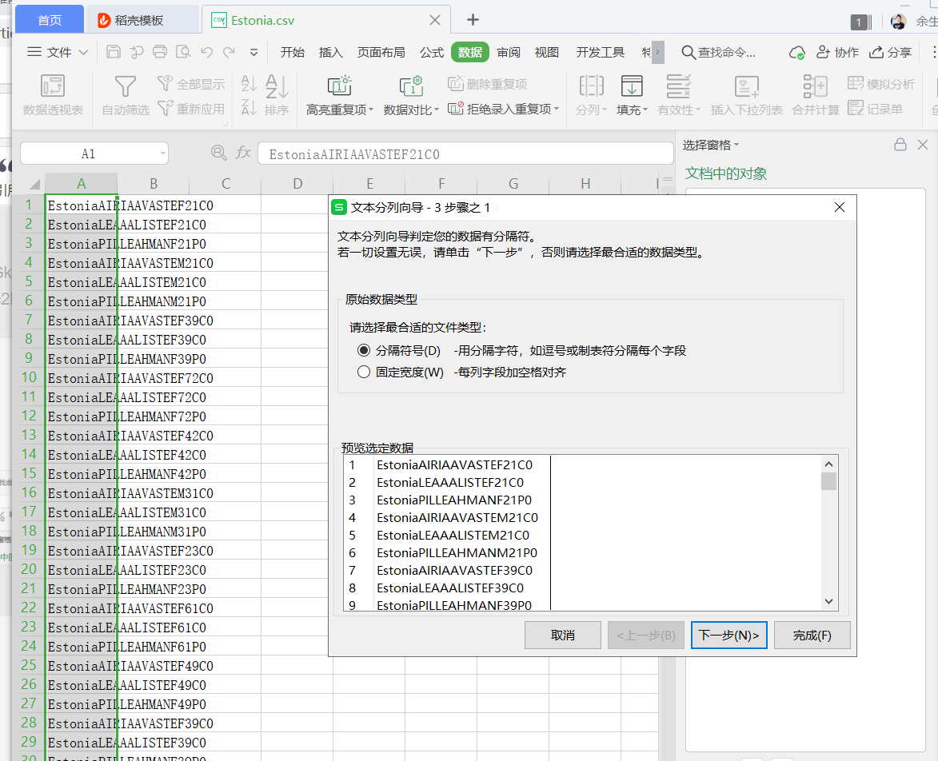Open the 数据透视表 pivot table tool
This screenshot has height=761, width=938.
[x=53, y=94]
